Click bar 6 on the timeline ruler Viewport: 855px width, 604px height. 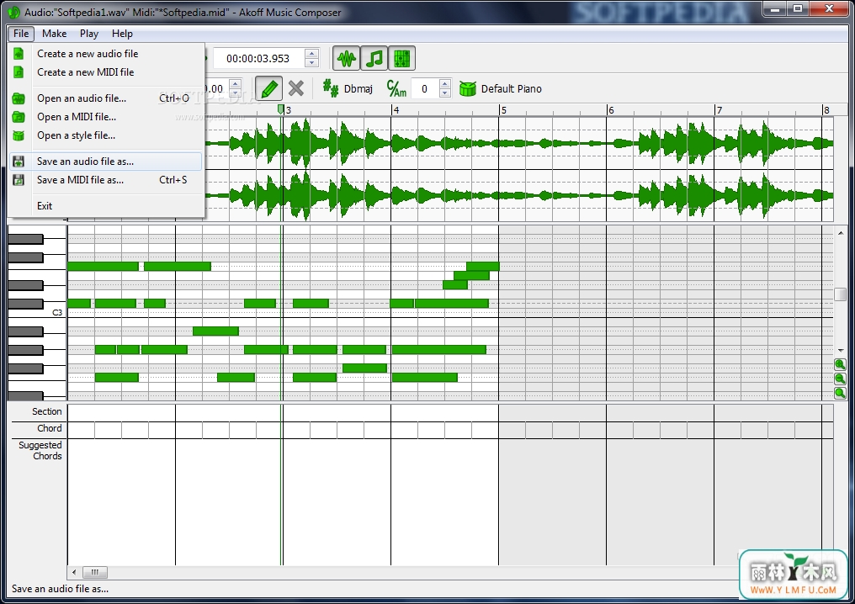pos(611,110)
